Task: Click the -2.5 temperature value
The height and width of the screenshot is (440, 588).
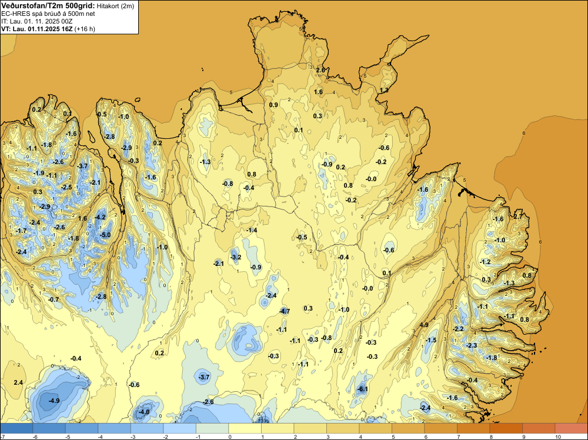Action: (67, 187)
